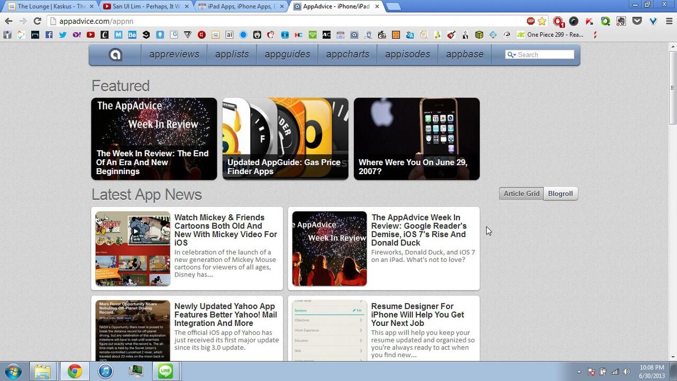Open the Chrome menu hamburger button
The image size is (677, 381).
click(x=669, y=21)
